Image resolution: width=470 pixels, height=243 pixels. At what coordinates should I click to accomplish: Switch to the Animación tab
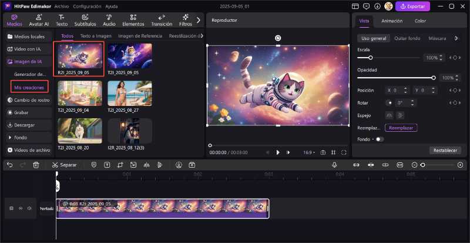click(392, 21)
